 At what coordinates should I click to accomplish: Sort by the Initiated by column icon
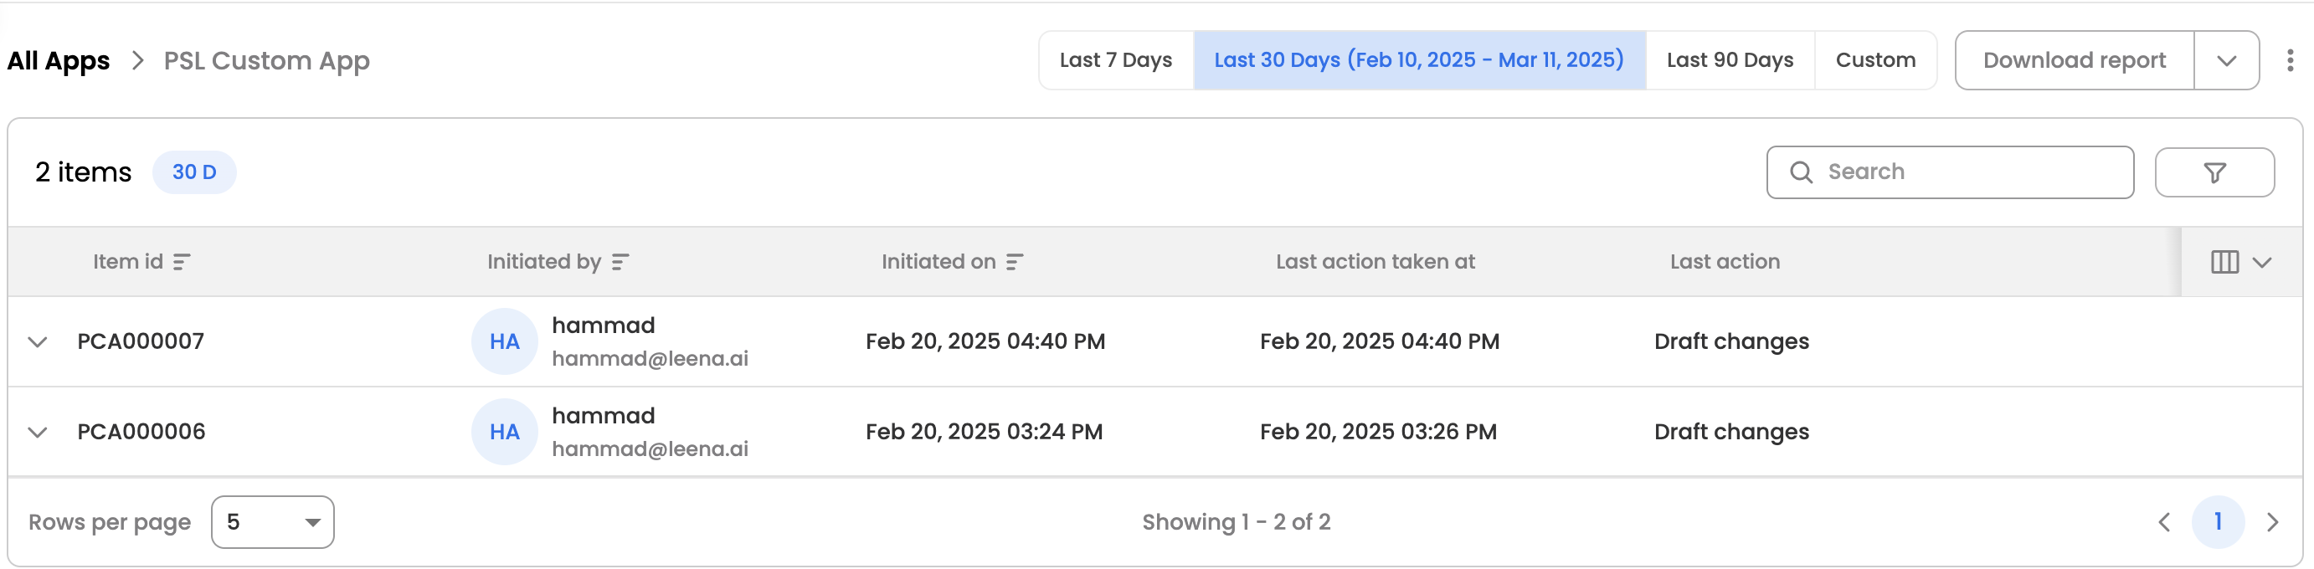coord(620,262)
